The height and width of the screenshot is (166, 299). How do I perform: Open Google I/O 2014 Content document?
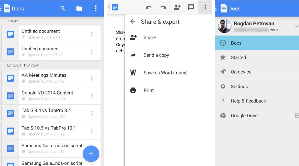(51, 96)
